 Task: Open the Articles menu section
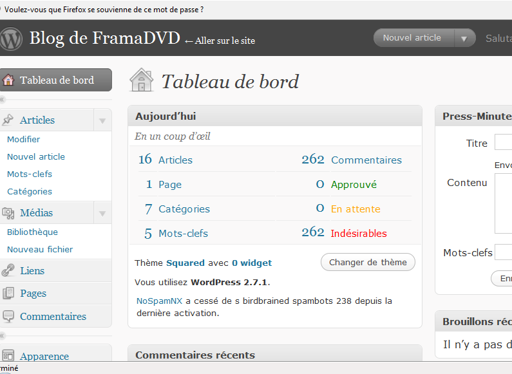[37, 120]
